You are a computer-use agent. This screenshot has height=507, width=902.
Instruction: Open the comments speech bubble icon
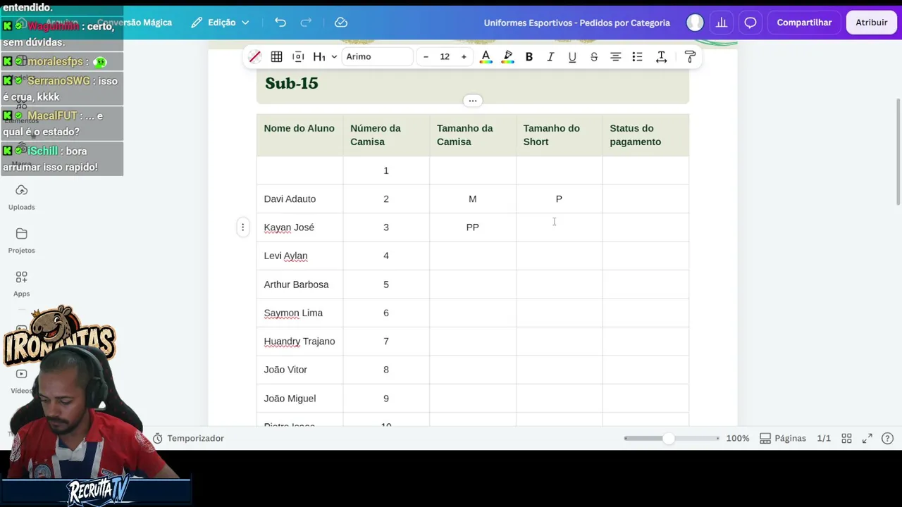pyautogui.click(x=750, y=23)
